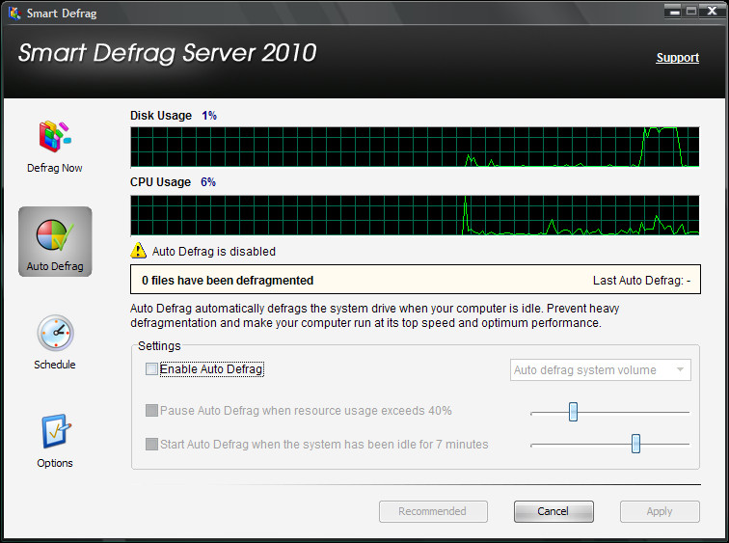This screenshot has width=729, height=543.
Task: Click the '0 files have been defragmented' text
Action: pos(228,281)
